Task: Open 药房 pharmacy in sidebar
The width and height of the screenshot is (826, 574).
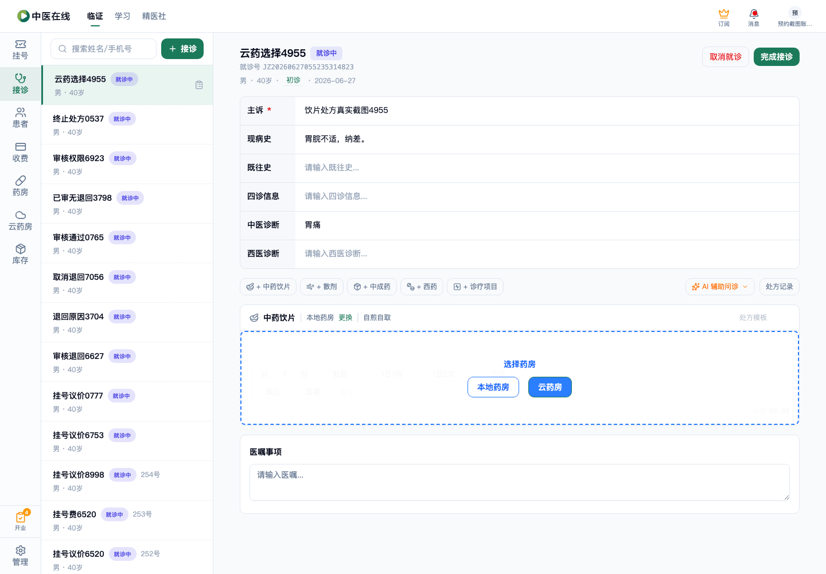Action: click(20, 186)
